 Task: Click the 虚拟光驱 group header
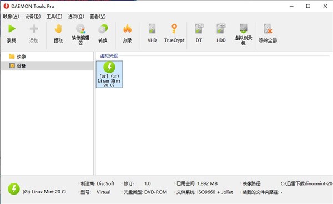(109, 56)
